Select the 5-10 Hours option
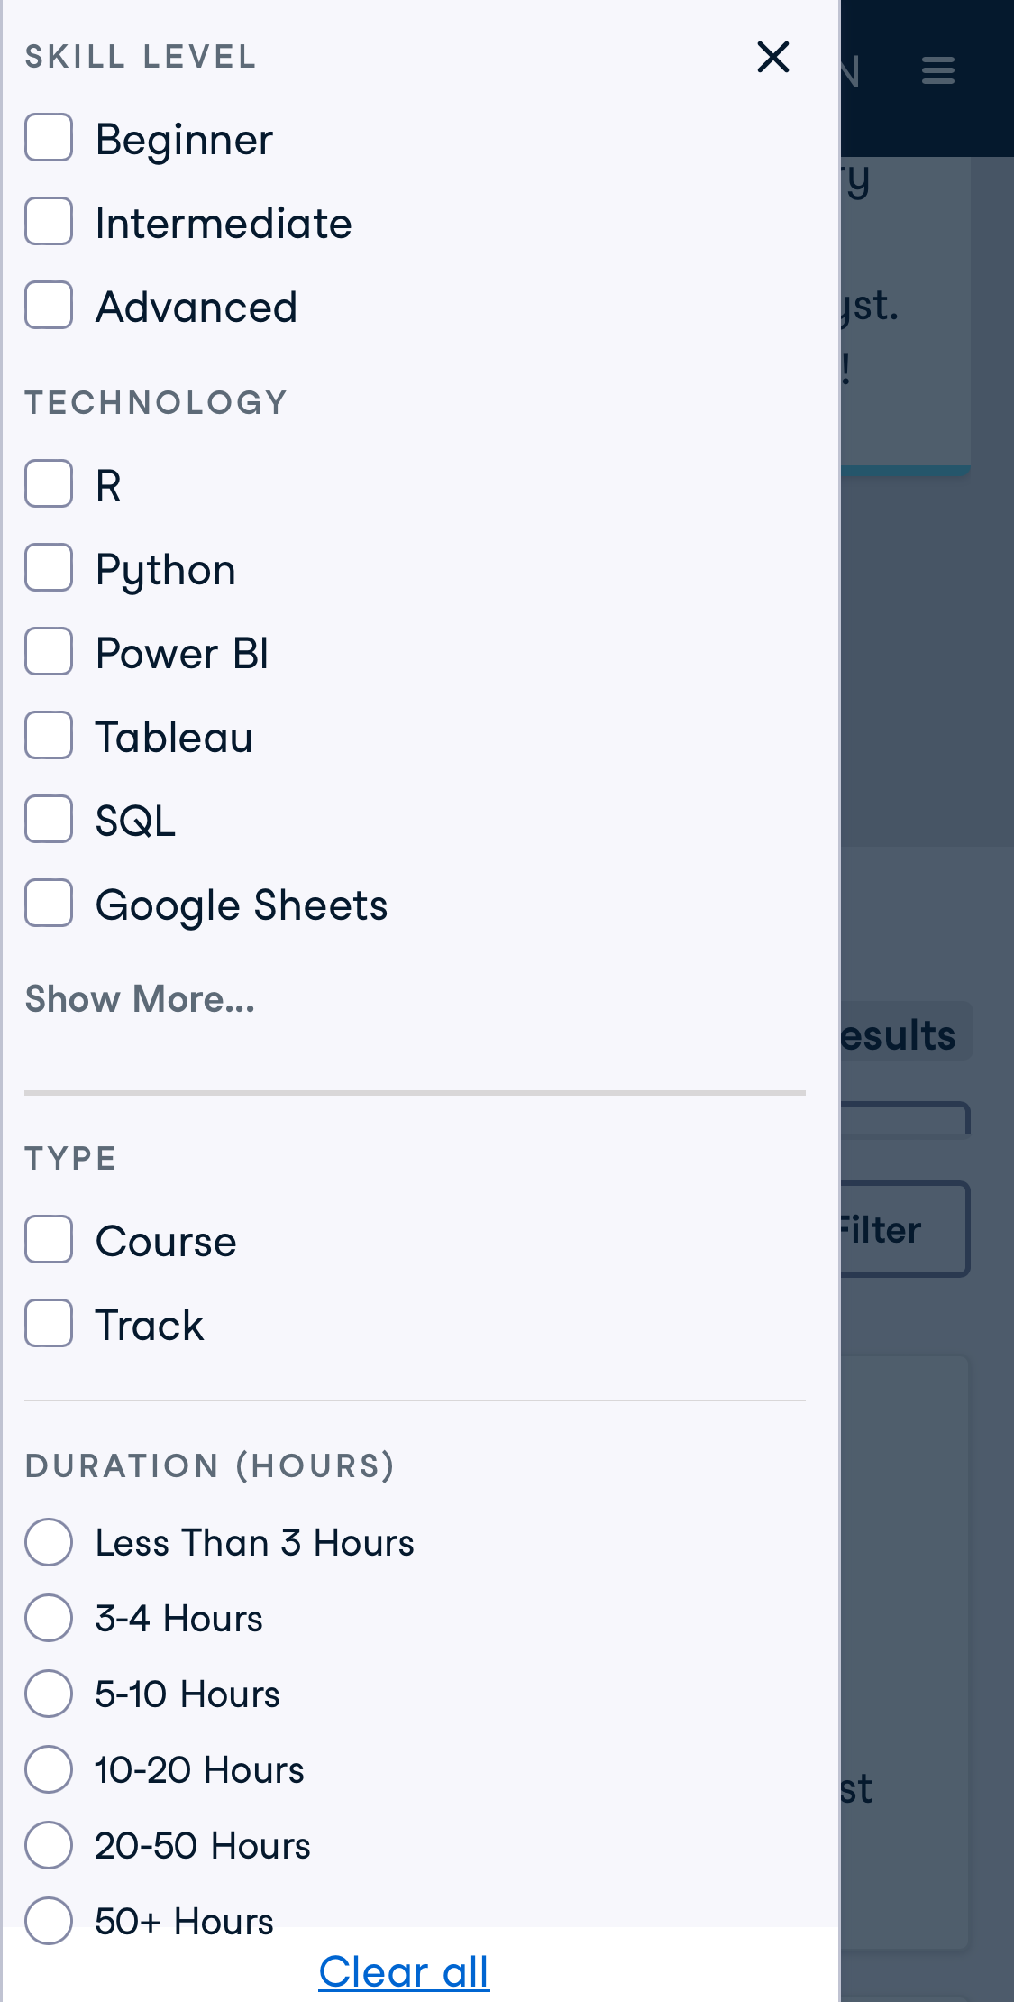 click(x=49, y=1694)
